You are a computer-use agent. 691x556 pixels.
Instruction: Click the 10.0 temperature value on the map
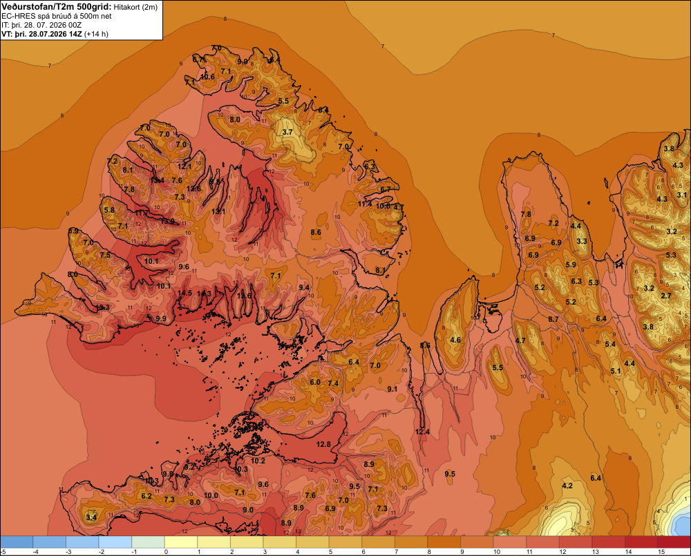point(211,495)
